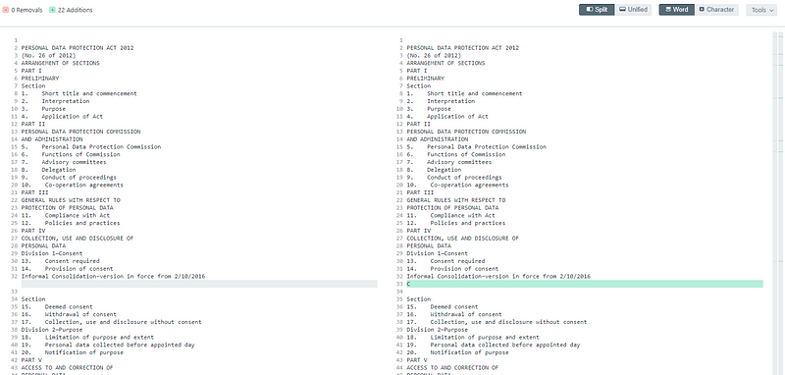Click the red minus Removals icon
This screenshot has width=785, height=375.
pyautogui.click(x=6, y=10)
